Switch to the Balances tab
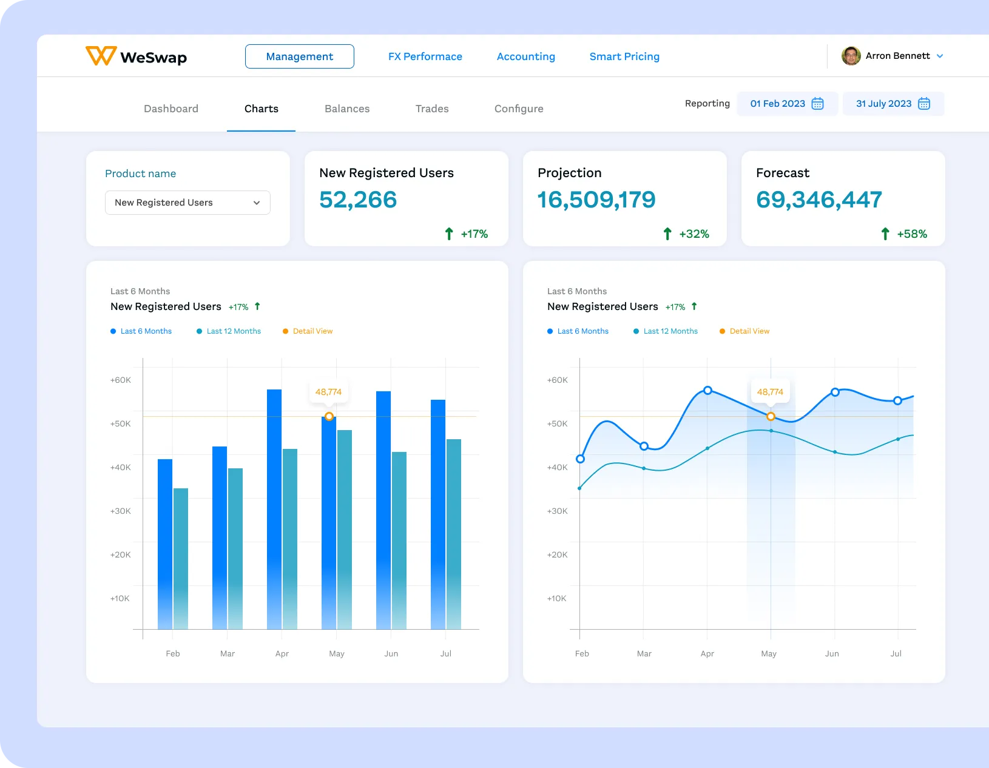 (x=347, y=109)
